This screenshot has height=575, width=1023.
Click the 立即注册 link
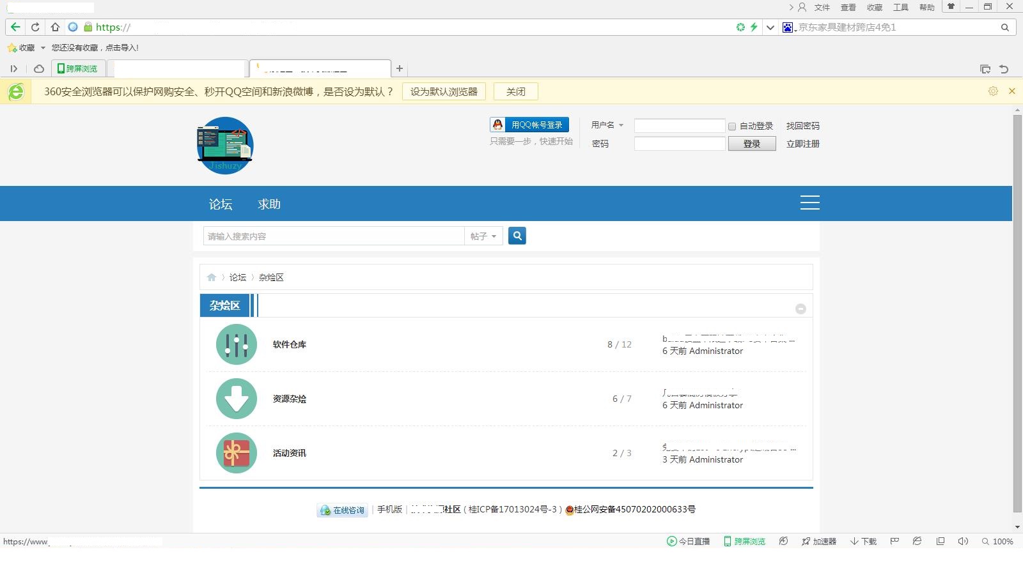click(x=802, y=144)
